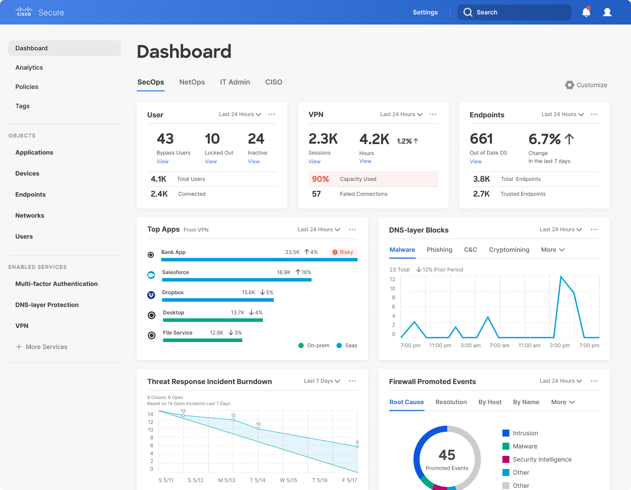
Task: Click the Saas legend dot
Action: coord(339,345)
